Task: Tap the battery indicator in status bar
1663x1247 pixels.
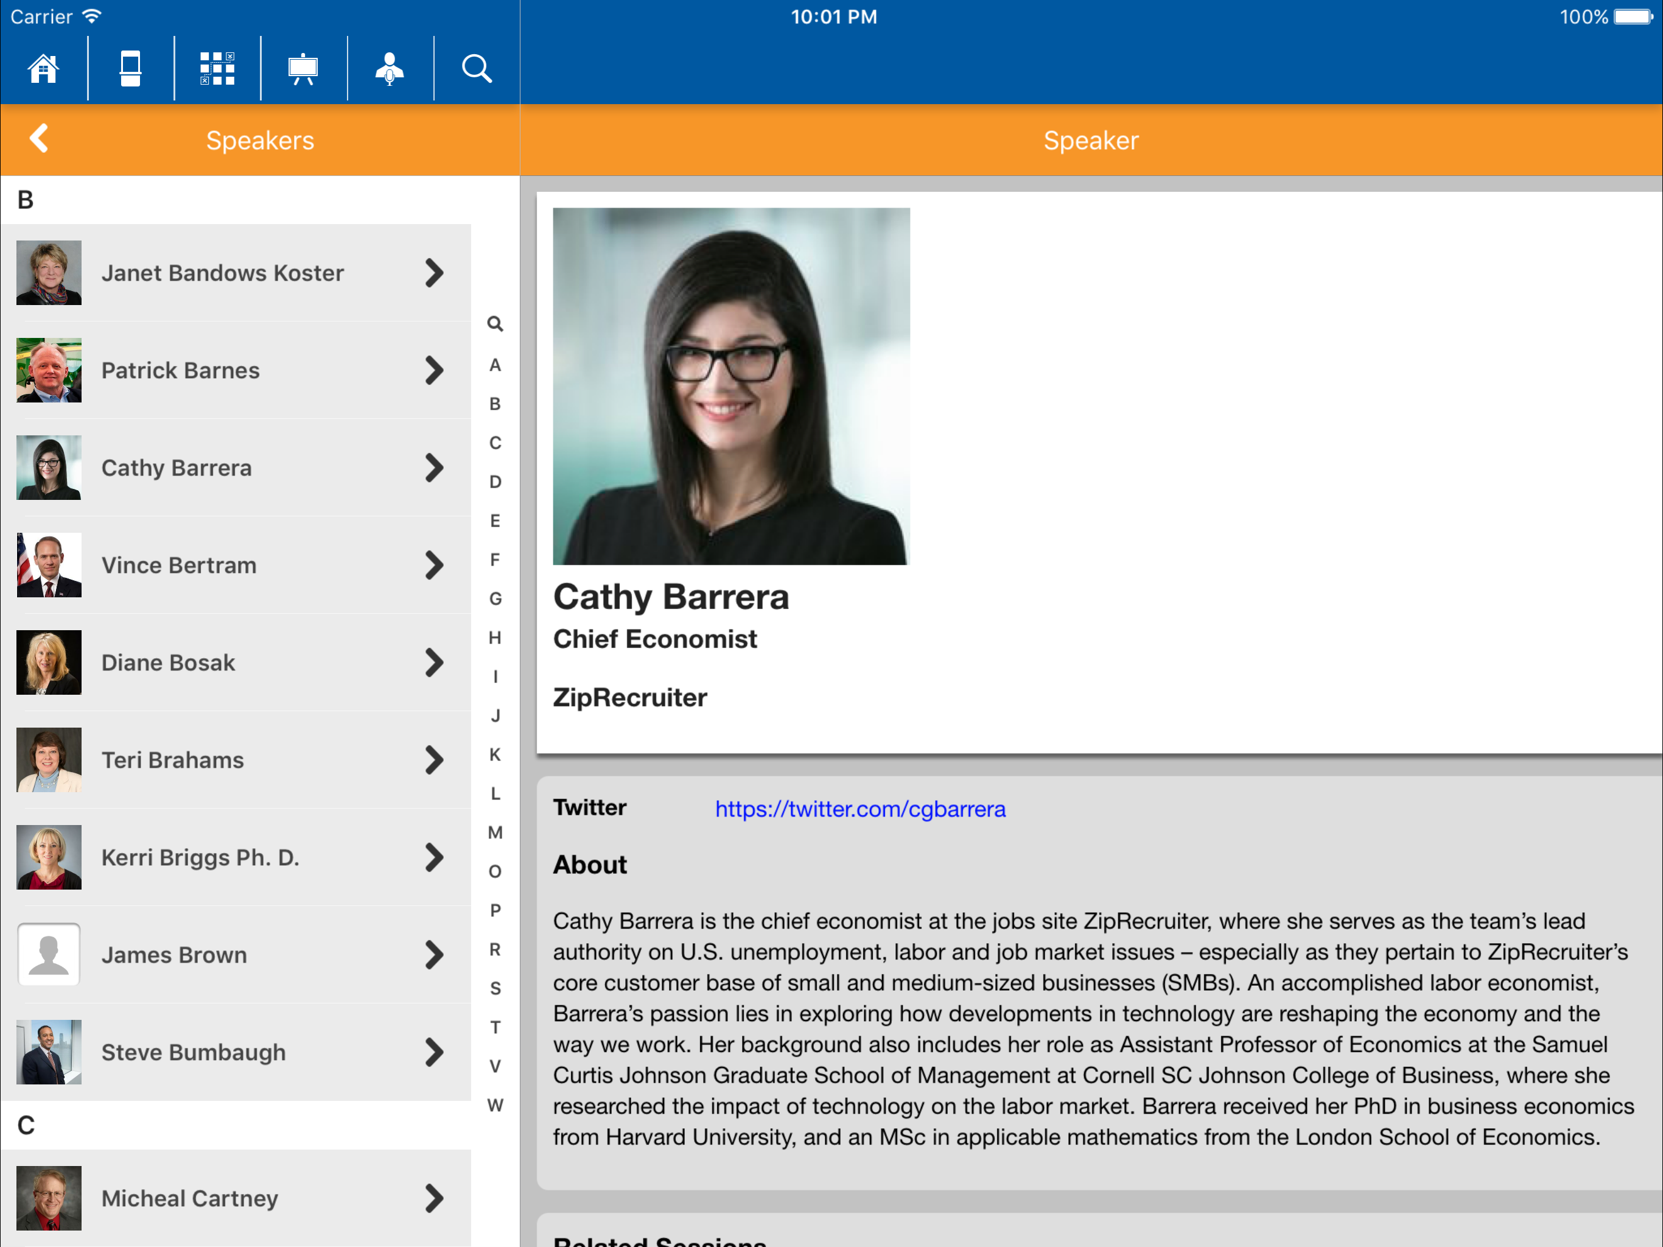Action: click(1633, 16)
